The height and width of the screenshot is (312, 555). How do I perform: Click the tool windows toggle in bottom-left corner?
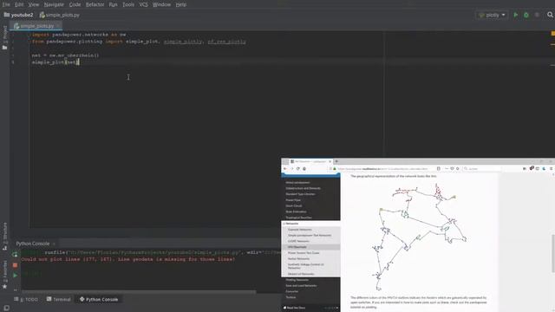tap(6, 308)
